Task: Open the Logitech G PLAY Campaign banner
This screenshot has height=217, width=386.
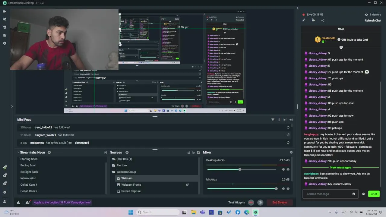Action: pos(62,203)
